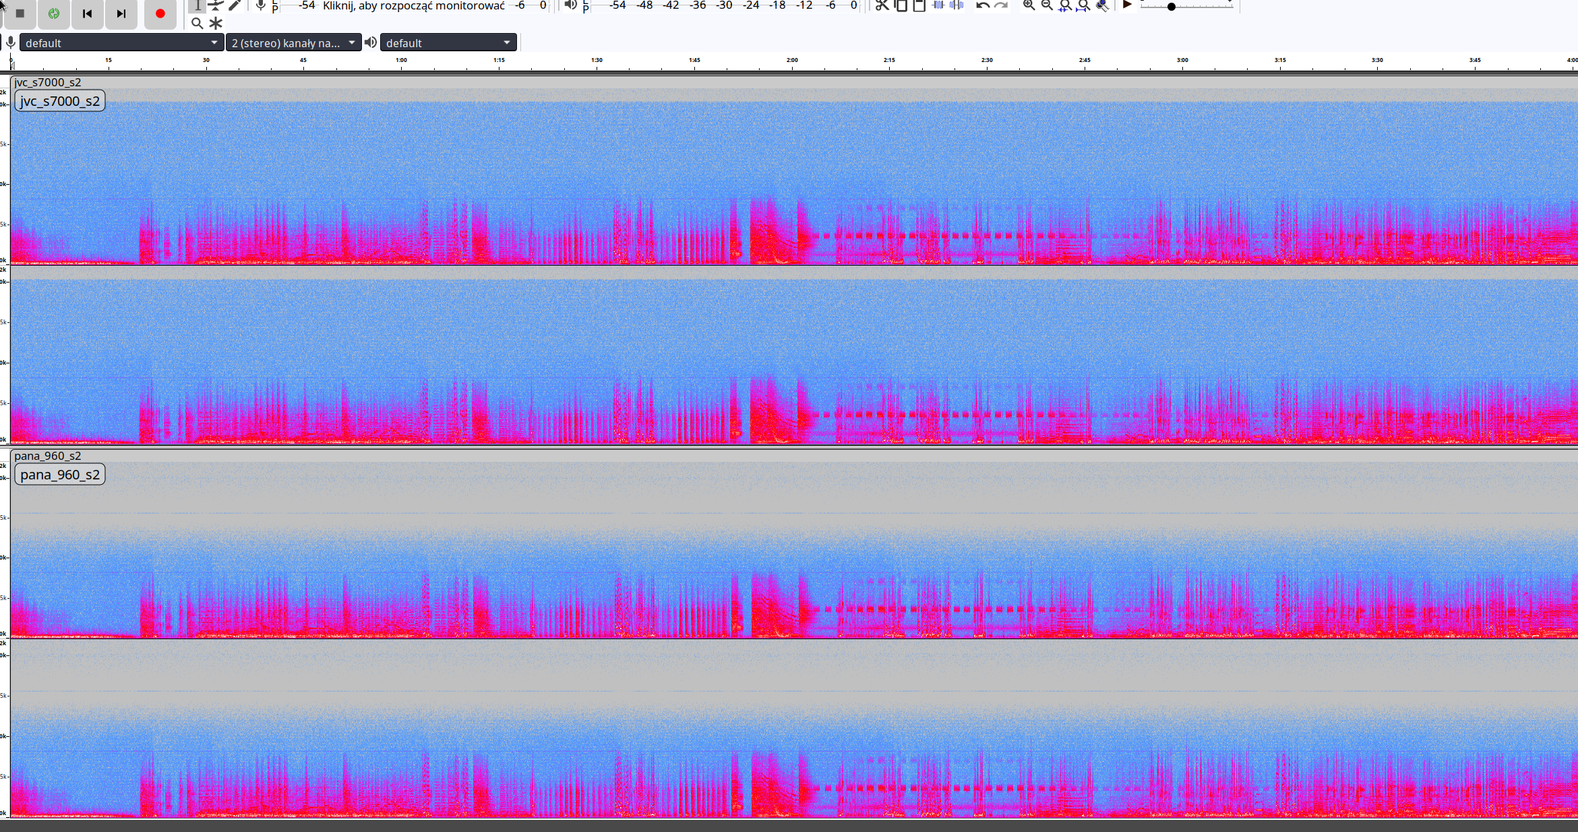1578x832 pixels.
Task: Open the playback device 'default' dropdown
Action: (448, 42)
